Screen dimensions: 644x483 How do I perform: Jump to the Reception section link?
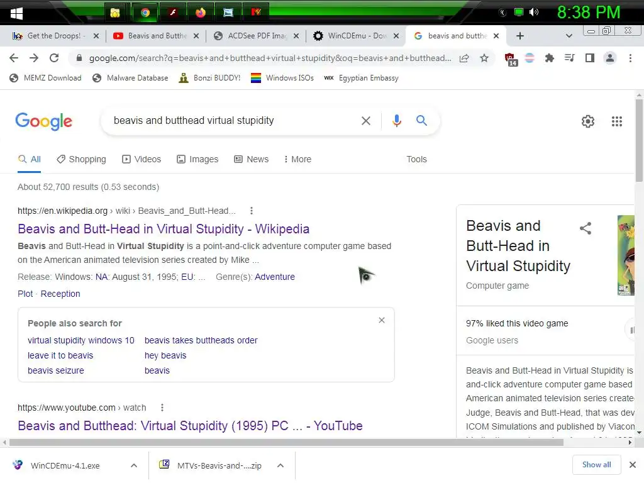click(60, 294)
